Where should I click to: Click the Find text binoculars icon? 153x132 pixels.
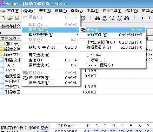click(97, 18)
